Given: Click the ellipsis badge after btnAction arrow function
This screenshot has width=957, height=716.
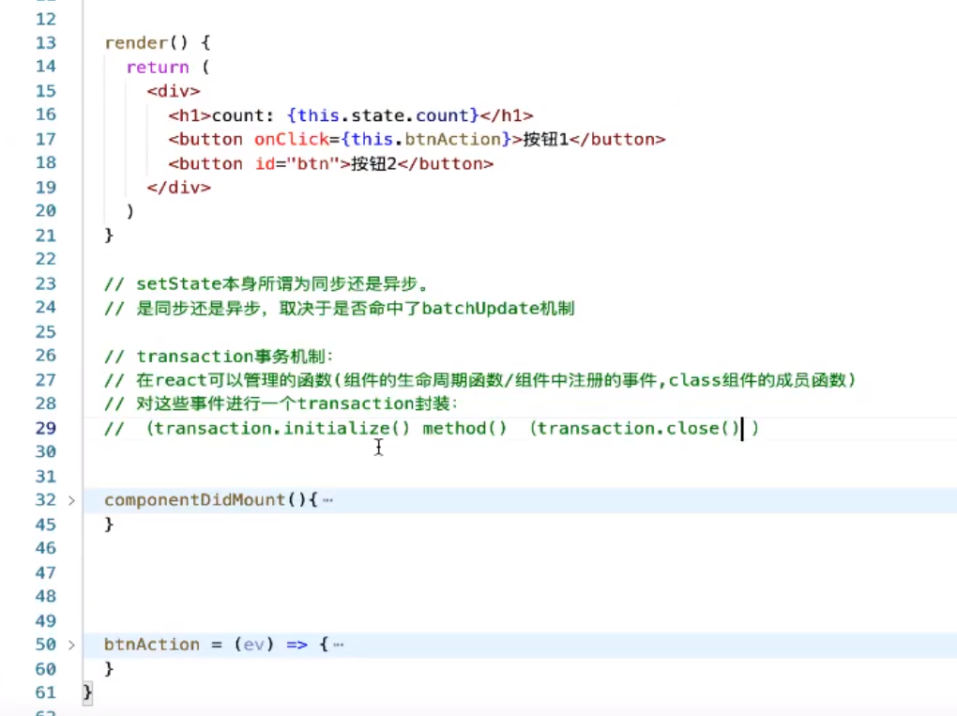Looking at the screenshot, I should [x=338, y=645].
